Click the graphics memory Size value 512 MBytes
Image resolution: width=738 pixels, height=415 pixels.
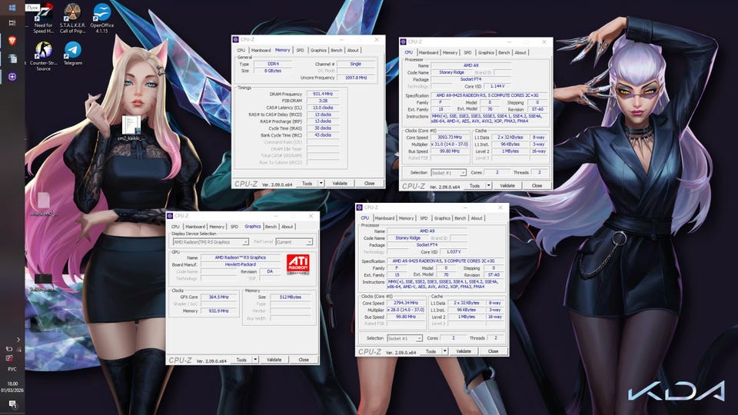pos(290,297)
